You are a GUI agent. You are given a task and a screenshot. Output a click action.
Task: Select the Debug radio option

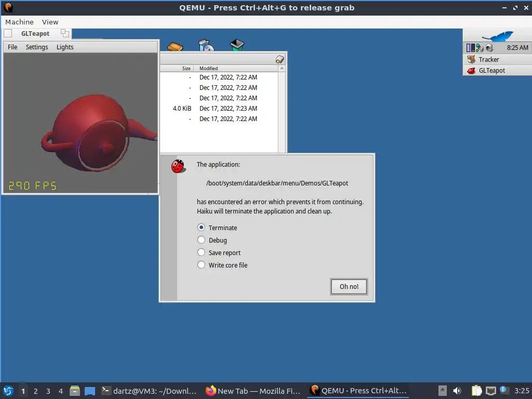(x=201, y=240)
